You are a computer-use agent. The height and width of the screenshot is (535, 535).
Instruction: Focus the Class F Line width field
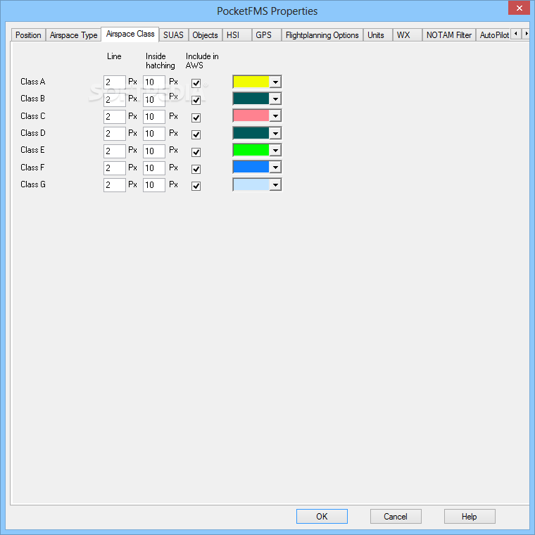(115, 168)
